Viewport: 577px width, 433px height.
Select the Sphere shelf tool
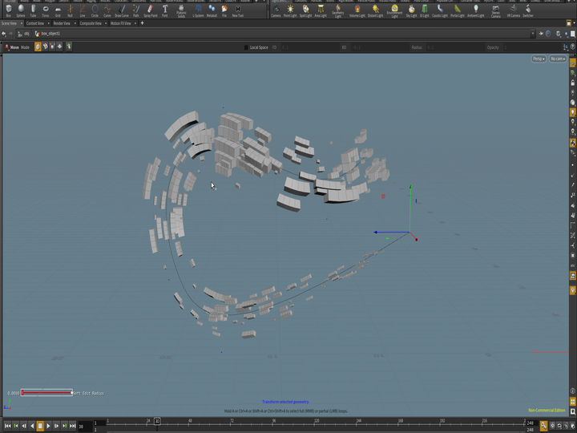point(21,10)
